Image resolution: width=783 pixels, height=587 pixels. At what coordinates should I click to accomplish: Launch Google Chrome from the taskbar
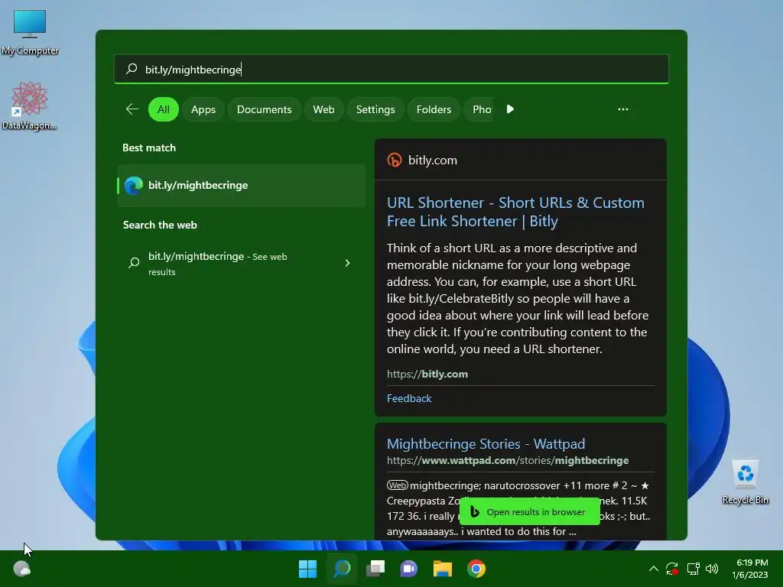pyautogui.click(x=476, y=569)
